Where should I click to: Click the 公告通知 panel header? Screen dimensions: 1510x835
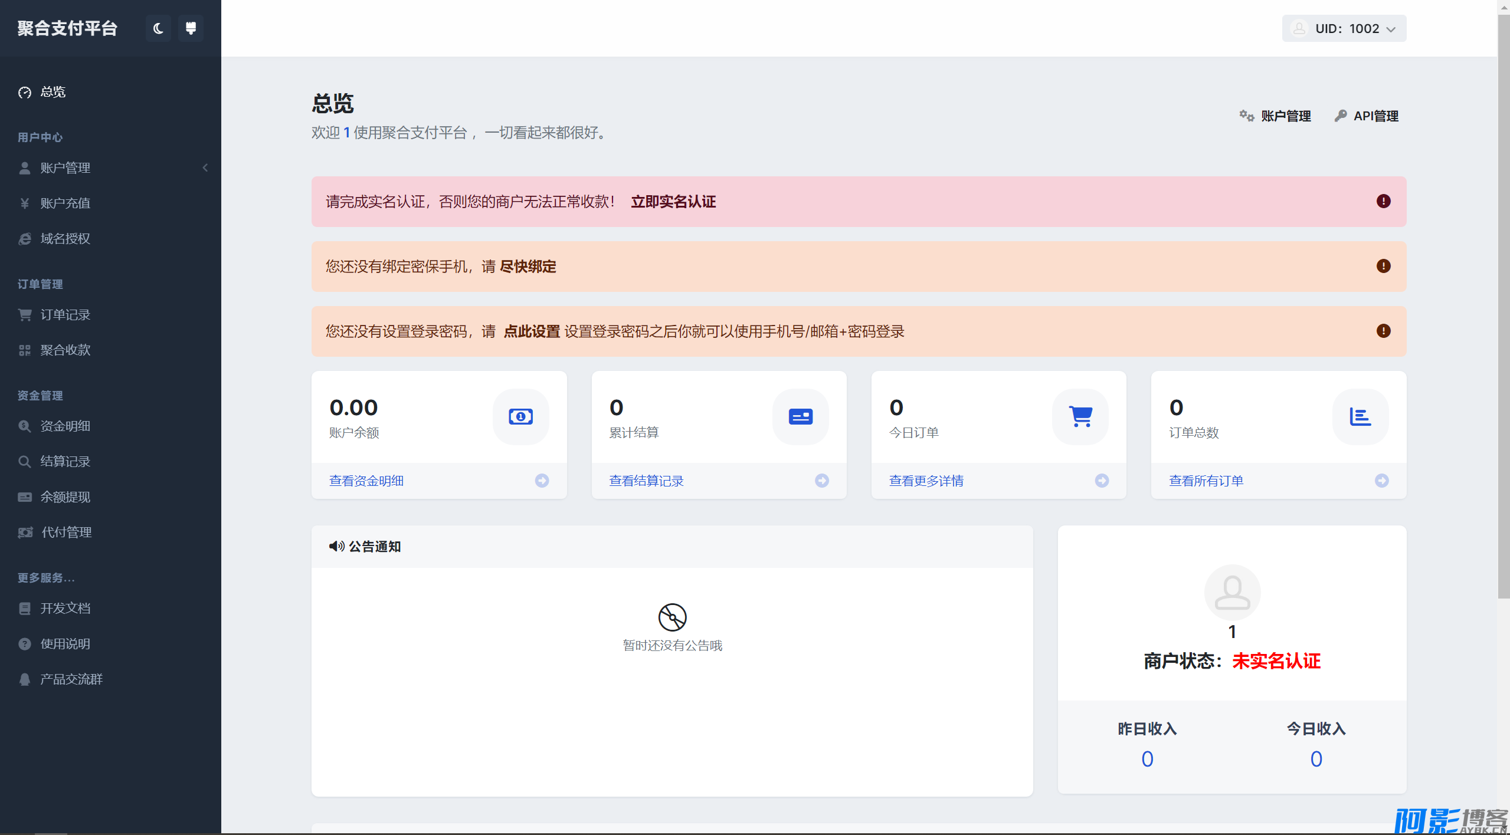point(672,547)
